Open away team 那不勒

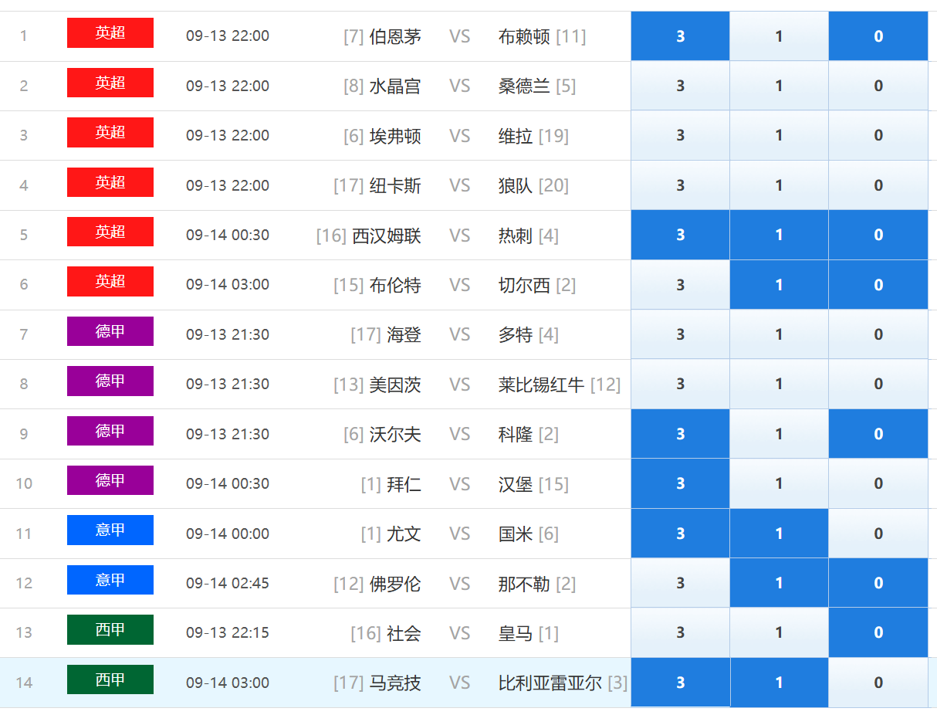pyautogui.click(x=524, y=584)
